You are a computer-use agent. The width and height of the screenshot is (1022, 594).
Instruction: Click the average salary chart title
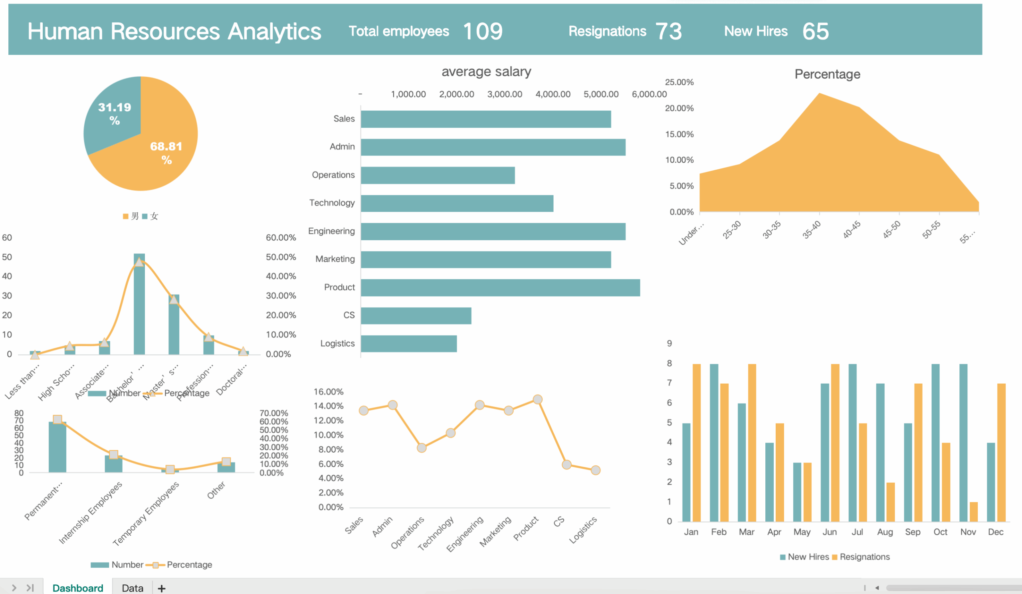pos(486,71)
